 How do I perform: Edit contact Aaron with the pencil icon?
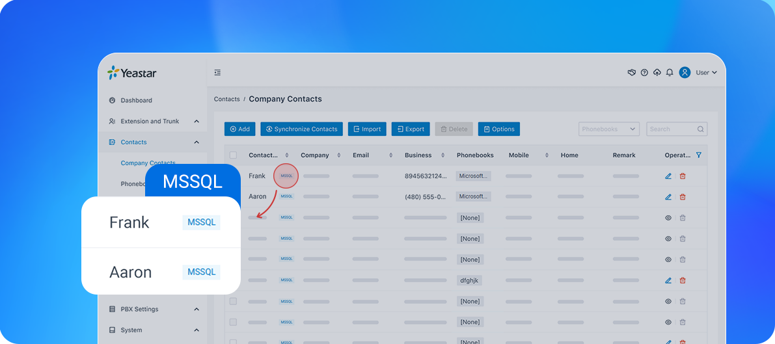[668, 197]
